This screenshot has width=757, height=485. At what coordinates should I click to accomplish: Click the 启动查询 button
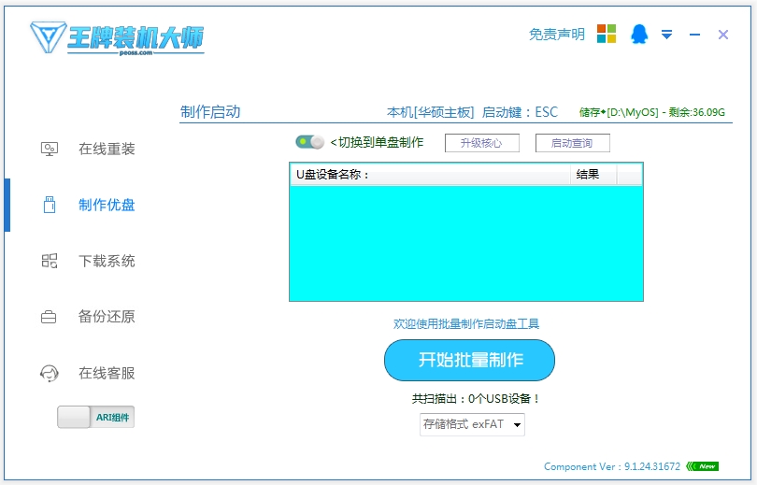coord(573,143)
